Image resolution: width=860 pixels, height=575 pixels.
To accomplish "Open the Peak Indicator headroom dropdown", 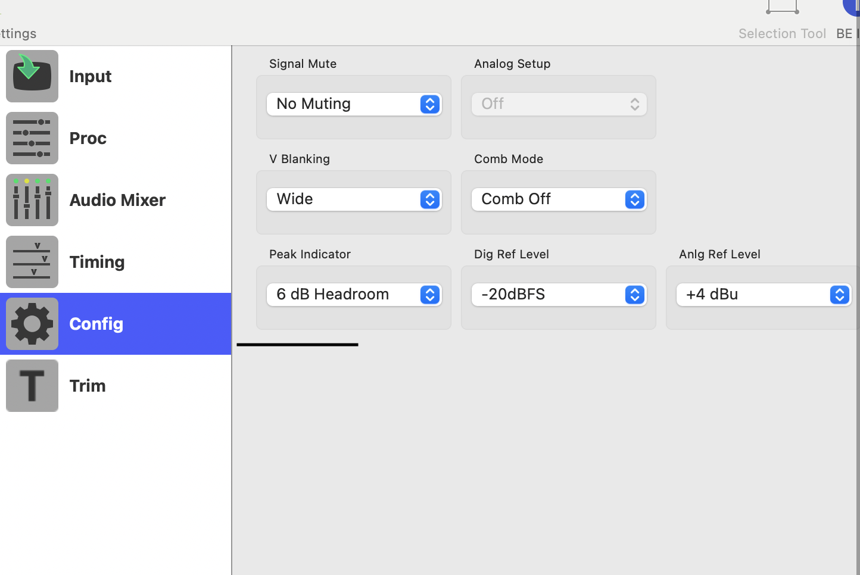I will tap(354, 295).
